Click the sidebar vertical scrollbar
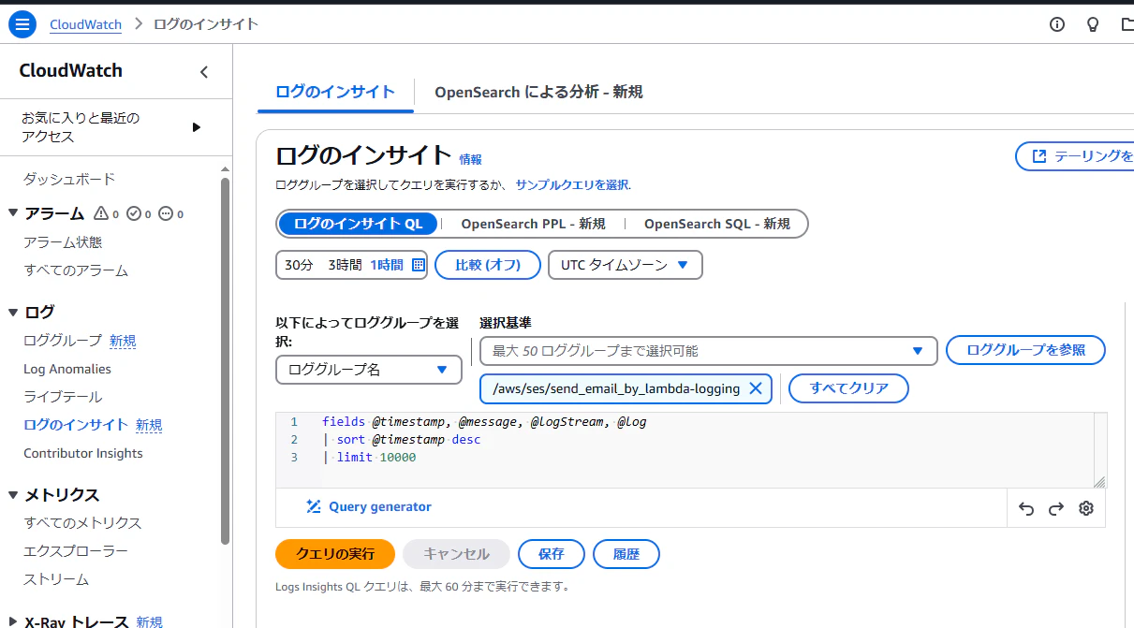The height and width of the screenshot is (628, 1134). pyautogui.click(x=225, y=360)
